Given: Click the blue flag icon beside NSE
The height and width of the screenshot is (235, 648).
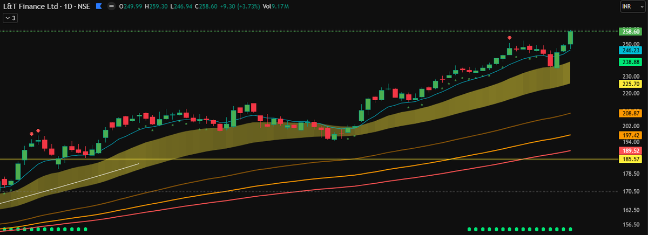Looking at the screenshot, I should pyautogui.click(x=98, y=6).
